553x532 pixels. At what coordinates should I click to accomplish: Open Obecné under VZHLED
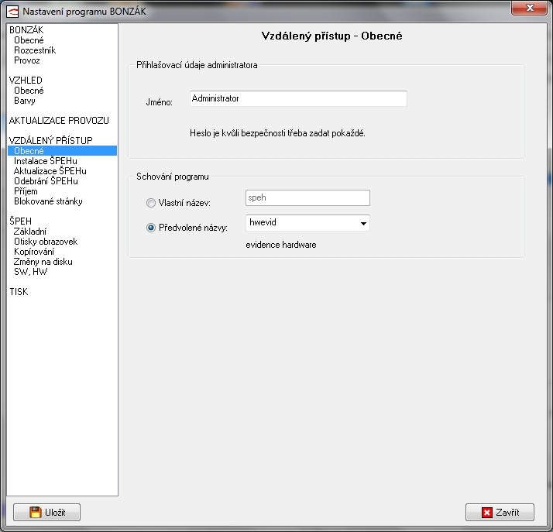click(29, 91)
